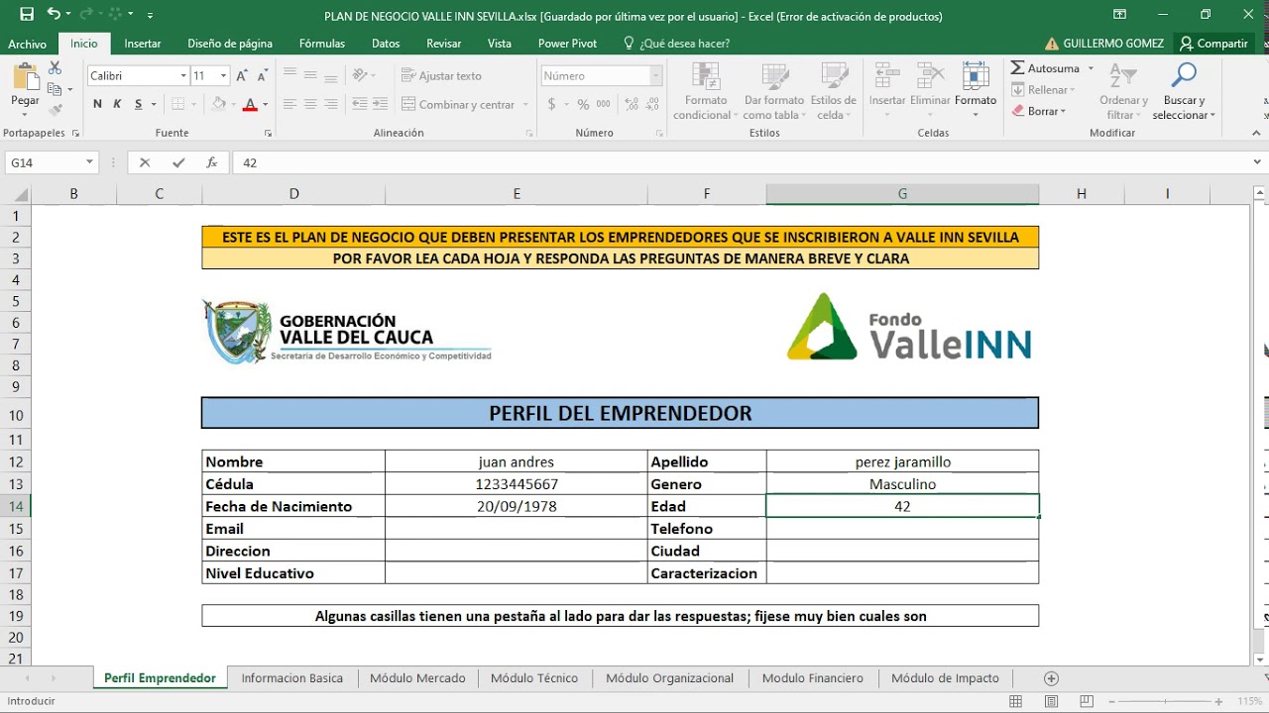Screen dimensions: 1269x713
Task: Open Estilos de celda gallery
Action: [x=833, y=92]
